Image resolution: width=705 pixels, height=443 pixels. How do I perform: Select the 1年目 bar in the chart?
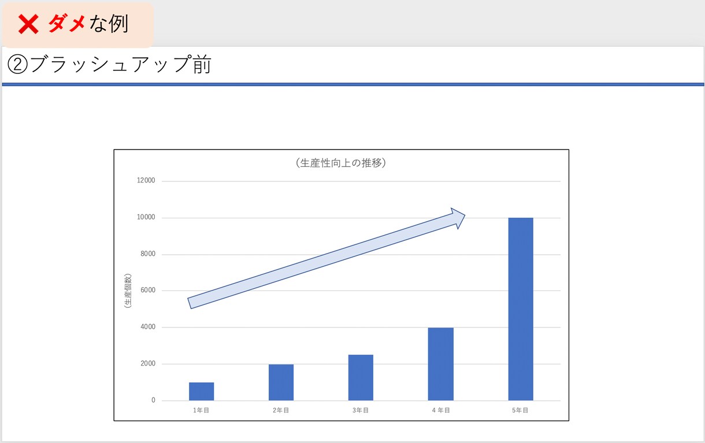tap(201, 392)
